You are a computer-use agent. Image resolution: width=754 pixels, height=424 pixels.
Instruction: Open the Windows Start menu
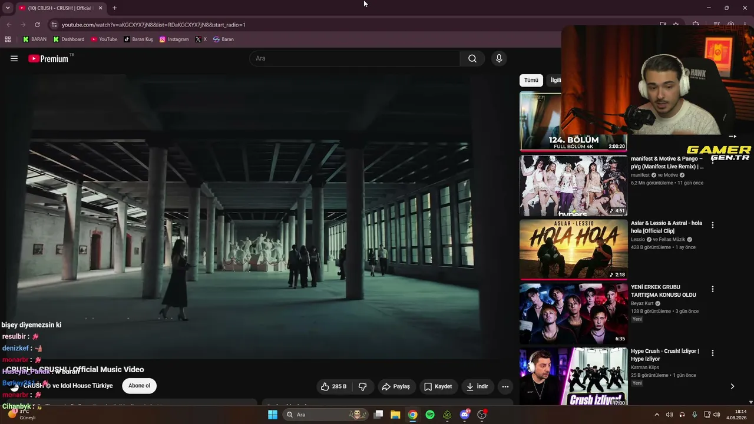(273, 415)
